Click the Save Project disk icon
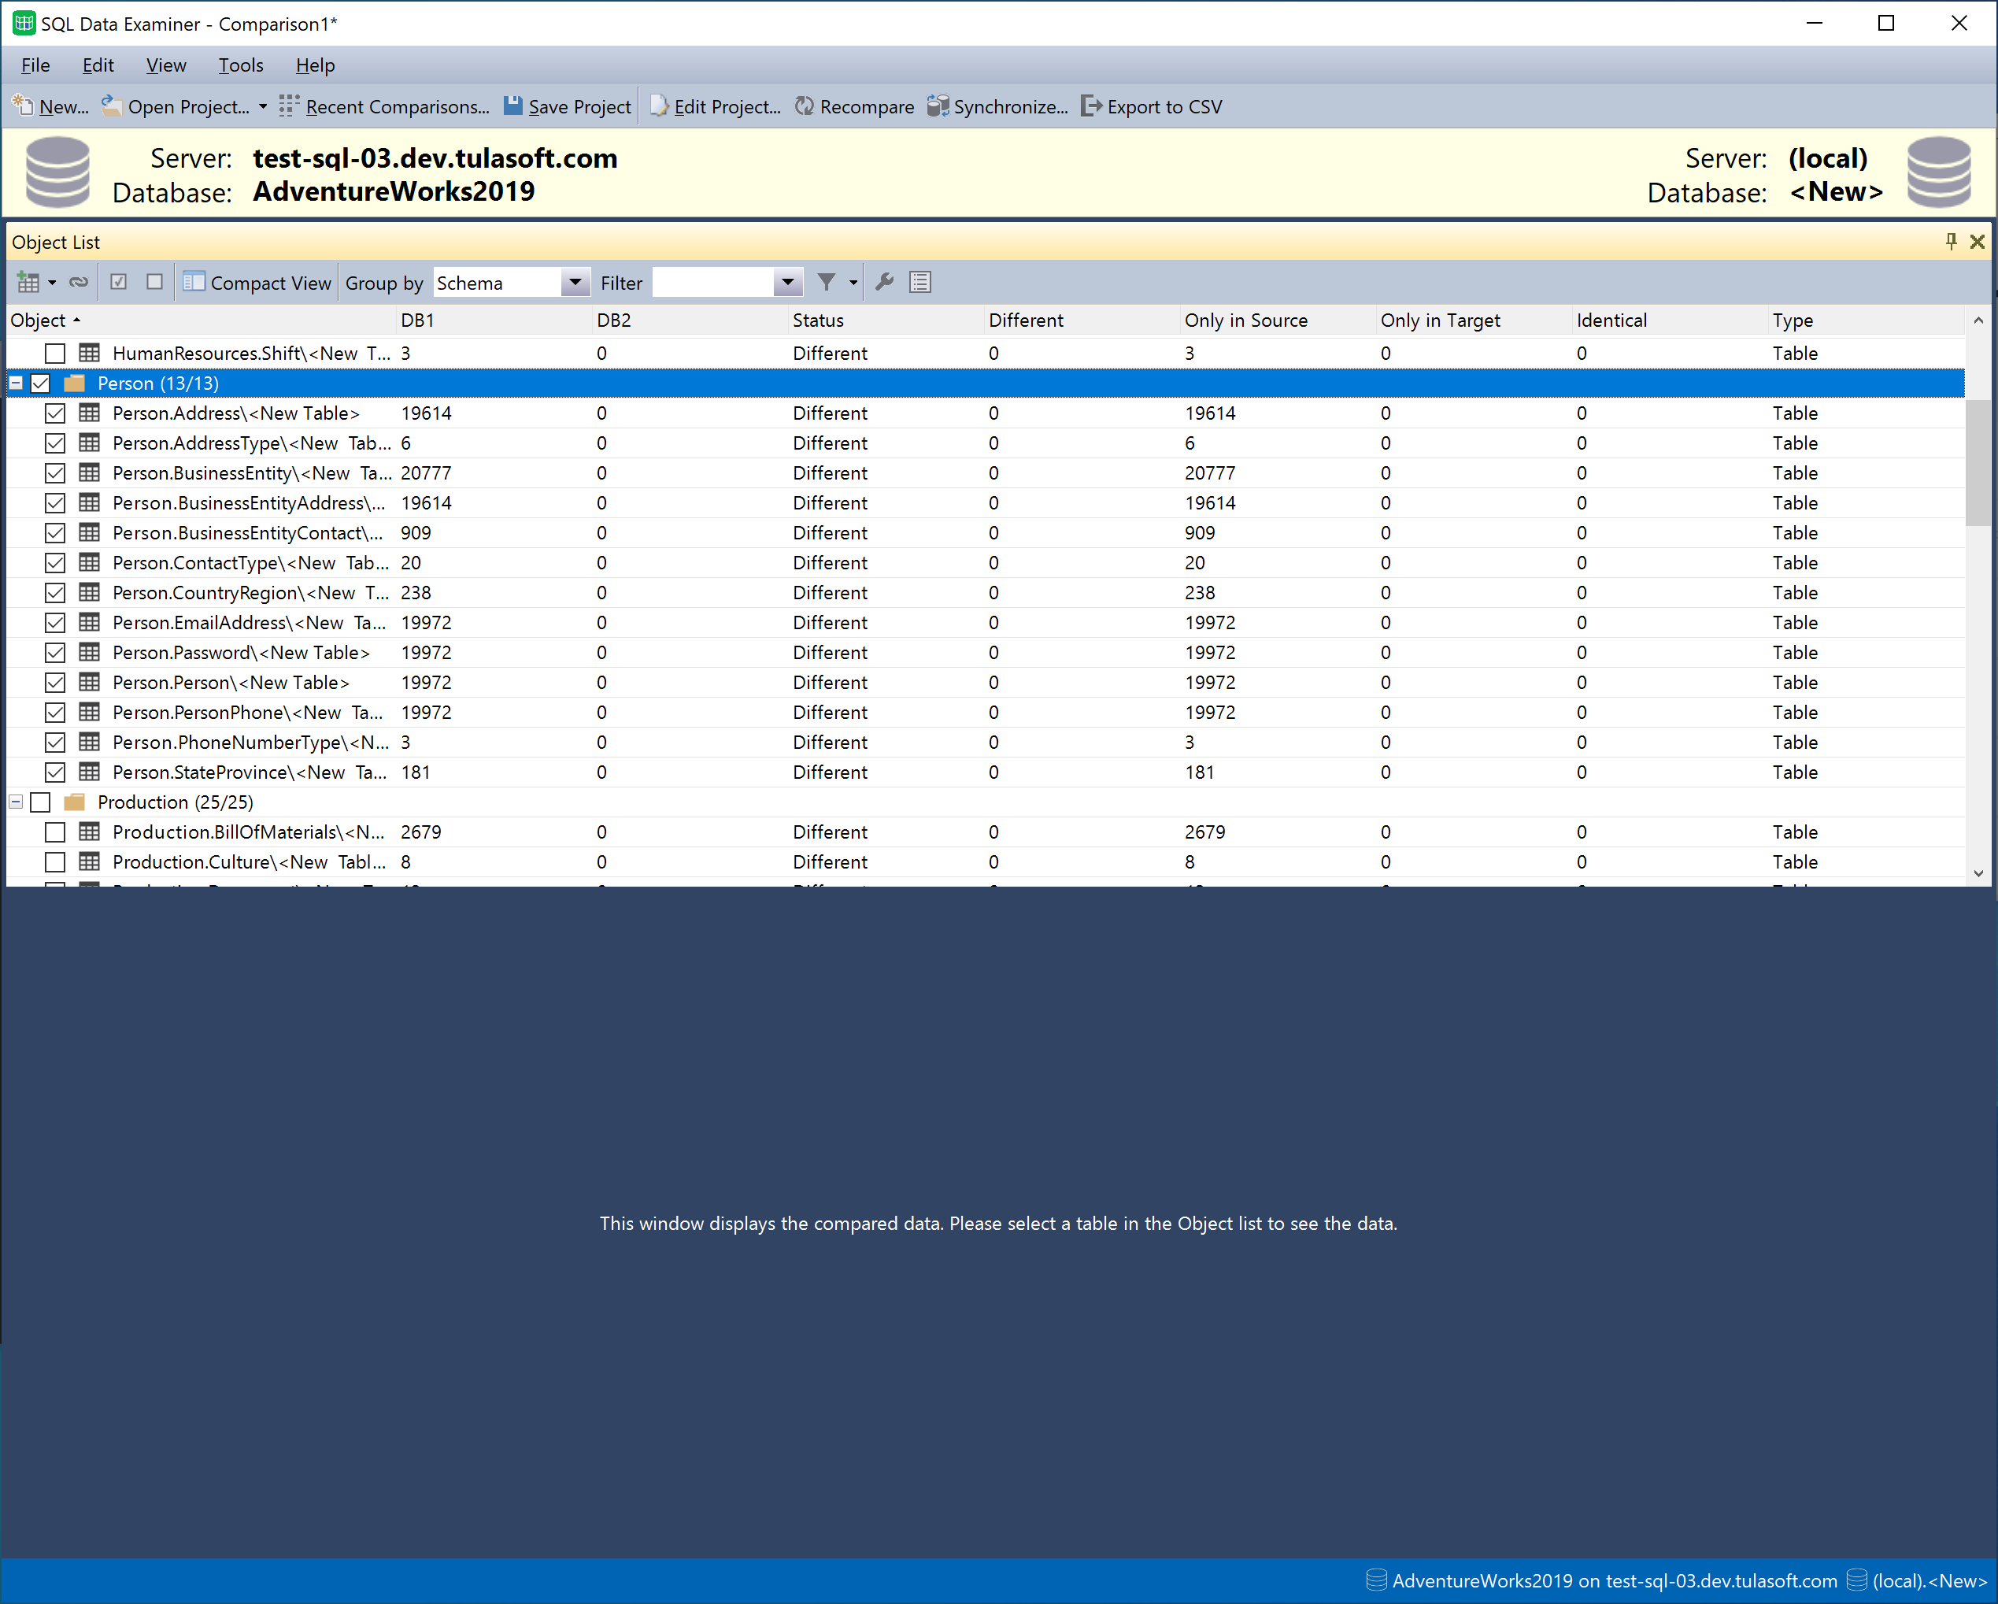Screen dimensions: 1998x1604 pos(512,106)
